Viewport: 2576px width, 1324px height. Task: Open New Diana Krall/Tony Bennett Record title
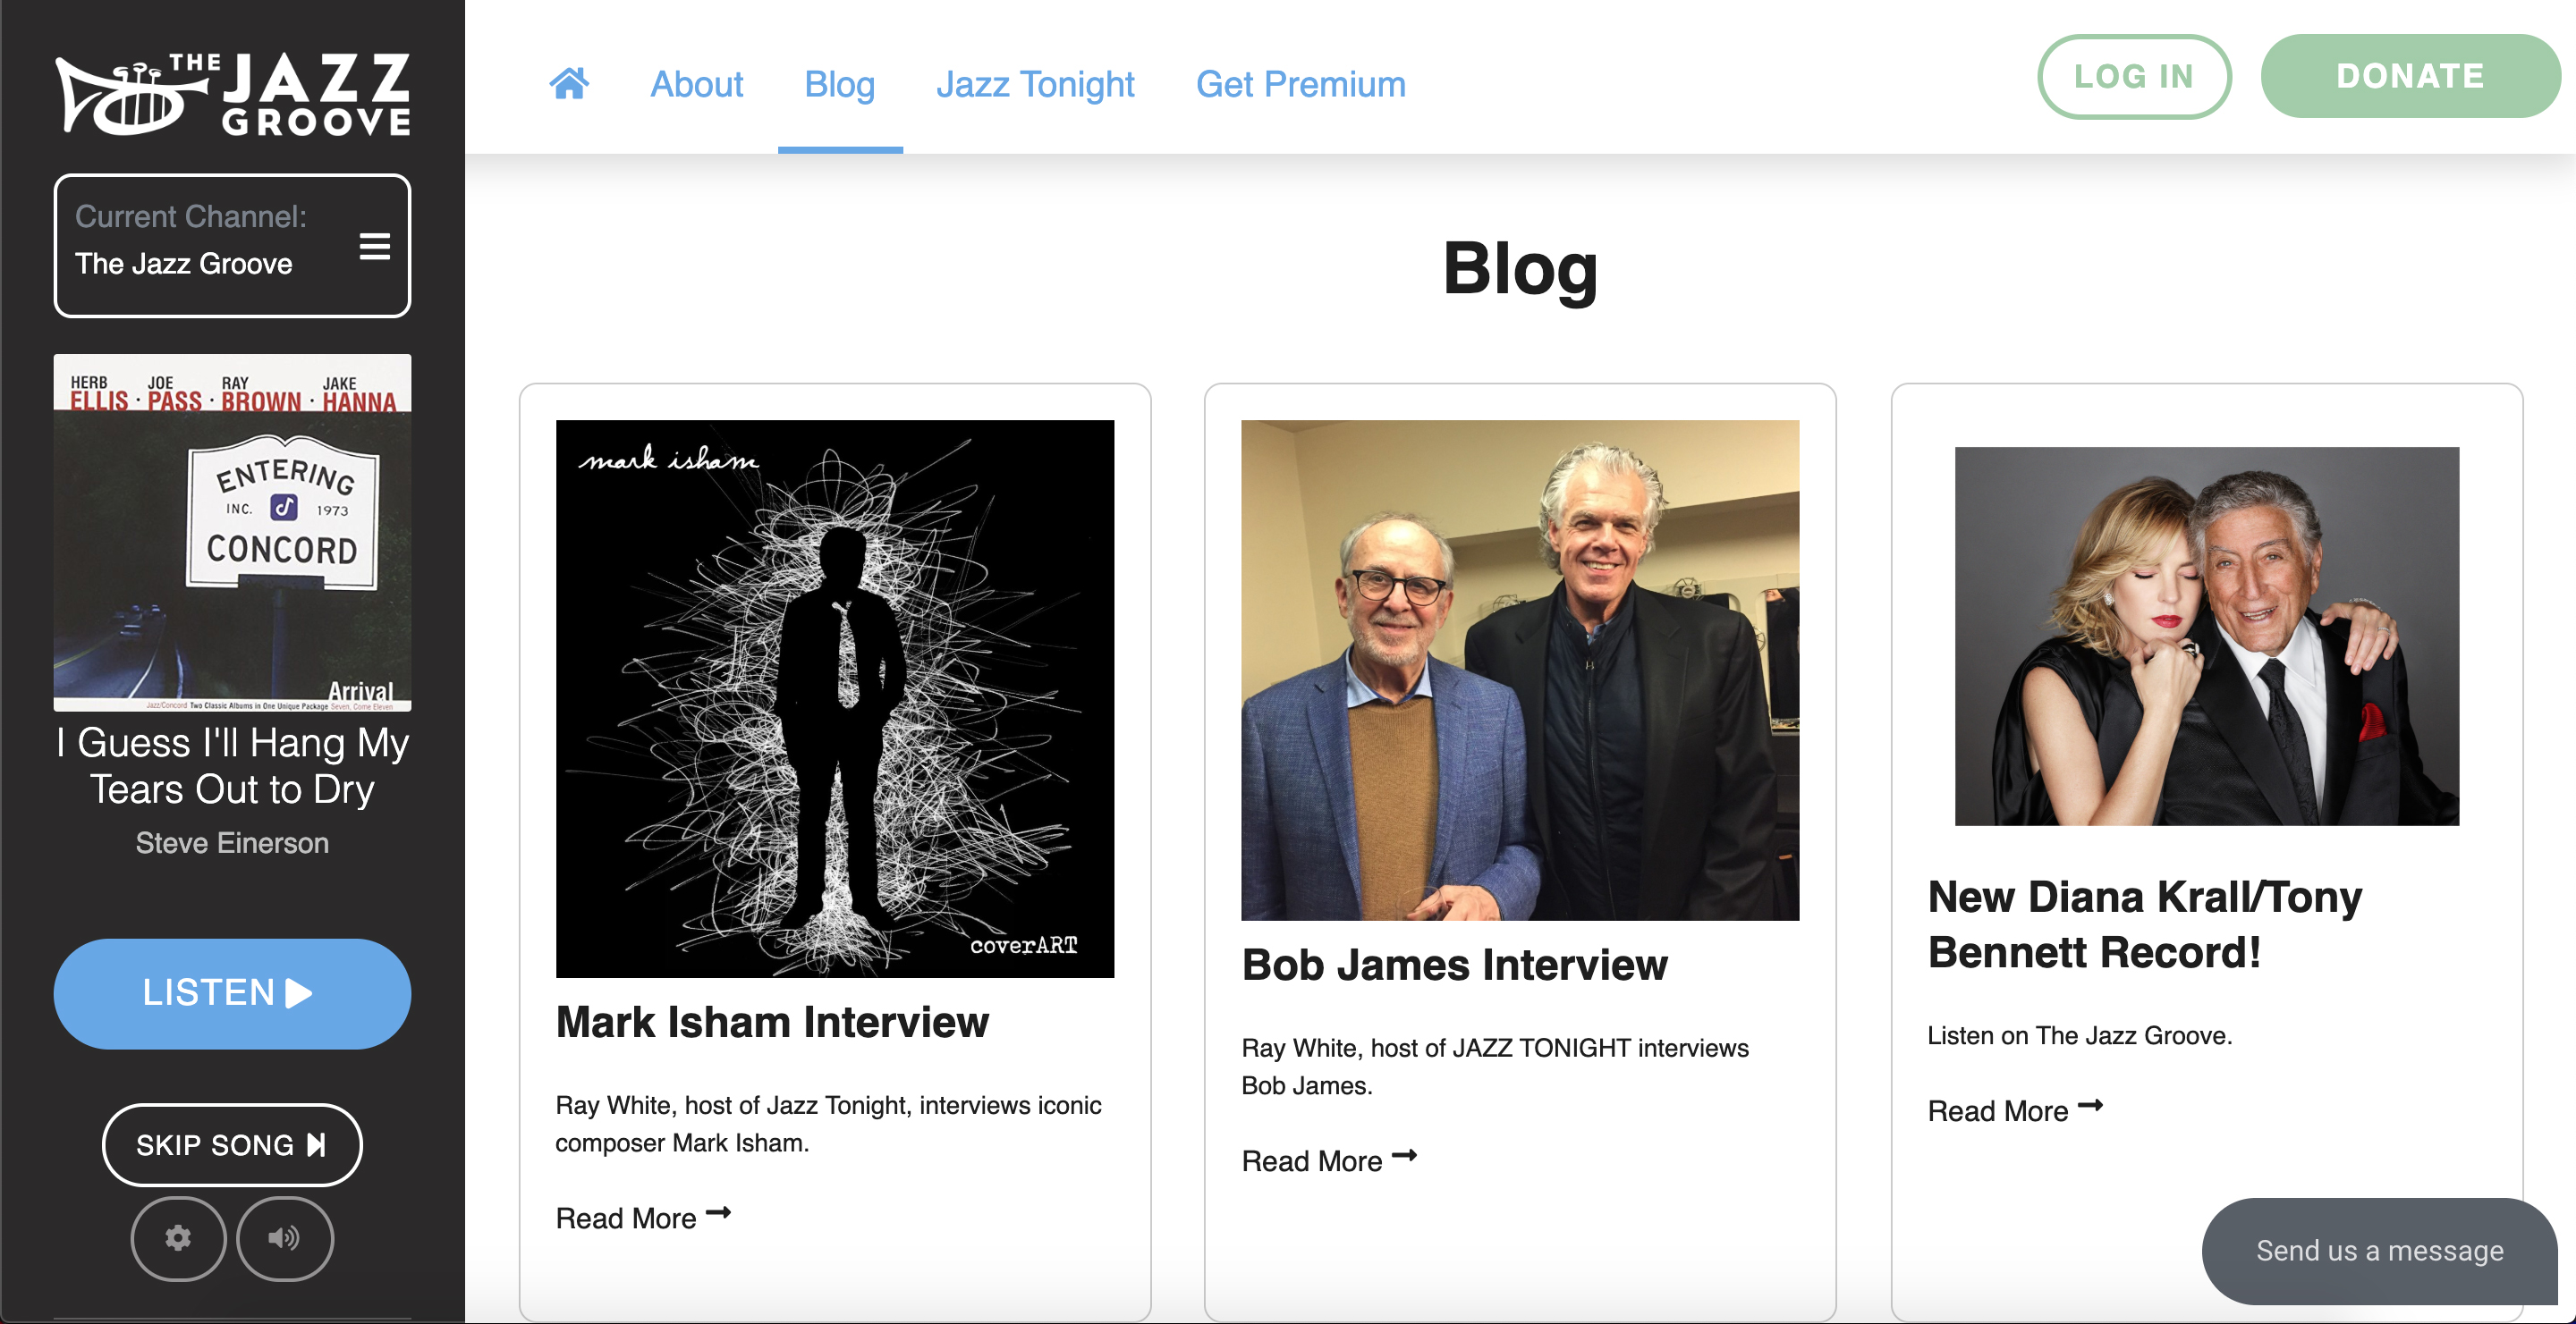point(2144,924)
